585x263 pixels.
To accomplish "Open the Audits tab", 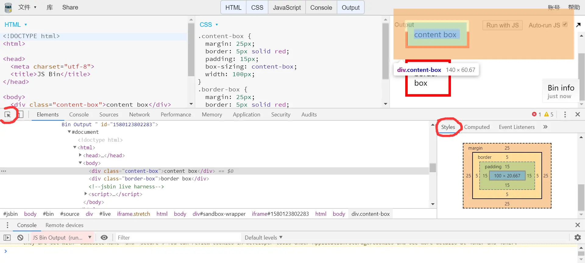I will coord(309,115).
